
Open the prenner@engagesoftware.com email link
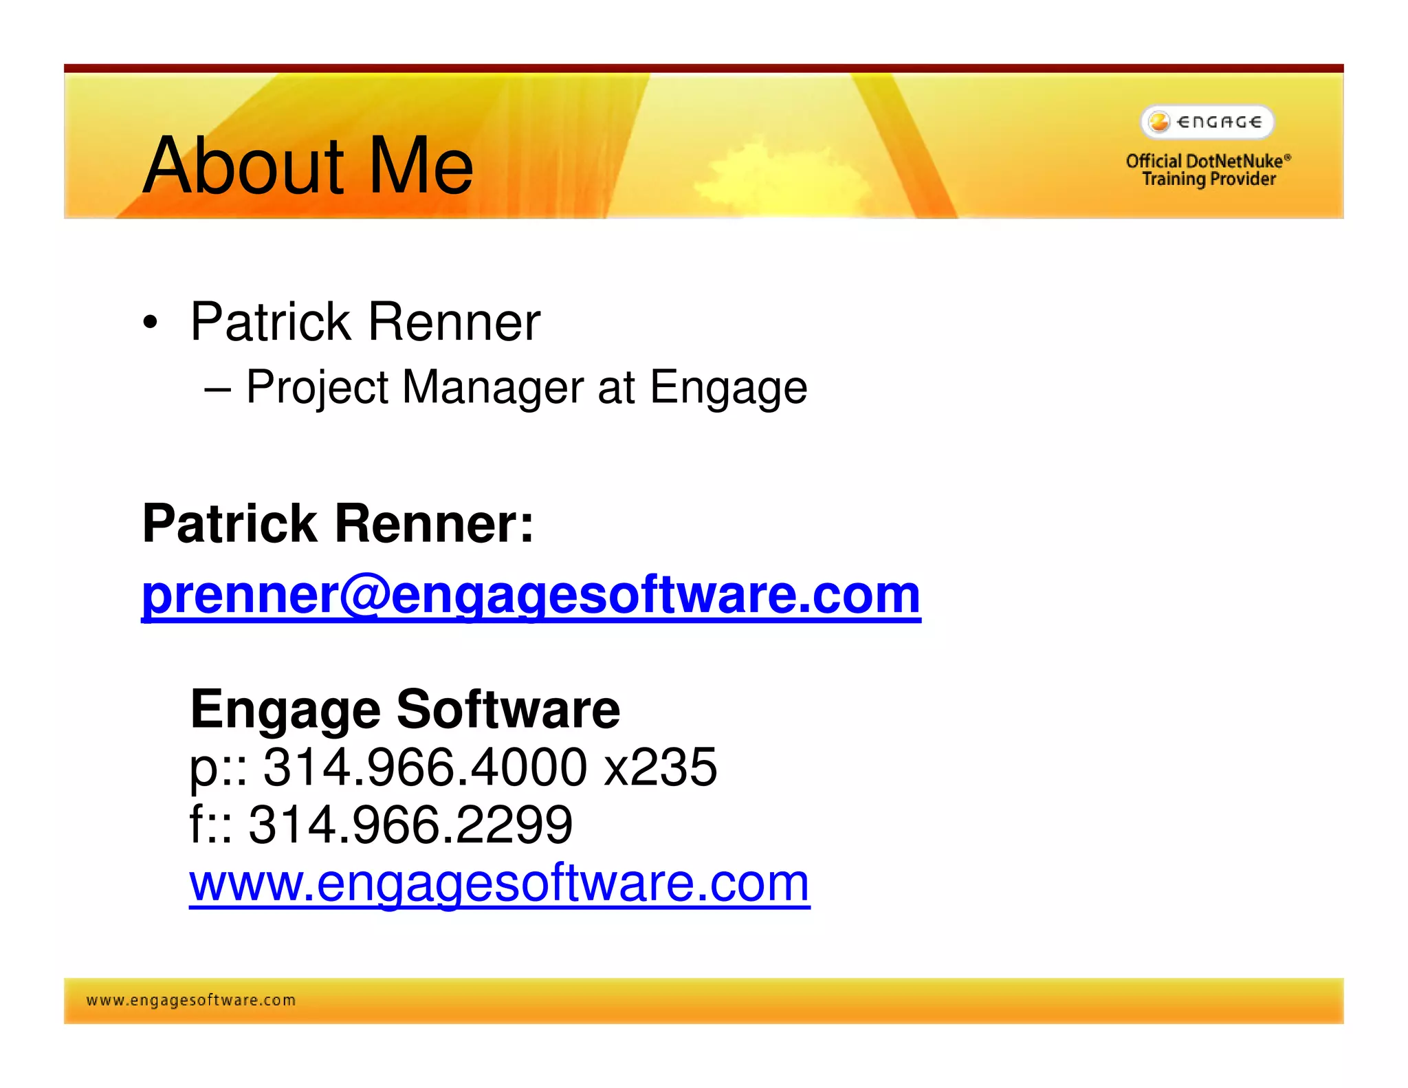click(531, 596)
